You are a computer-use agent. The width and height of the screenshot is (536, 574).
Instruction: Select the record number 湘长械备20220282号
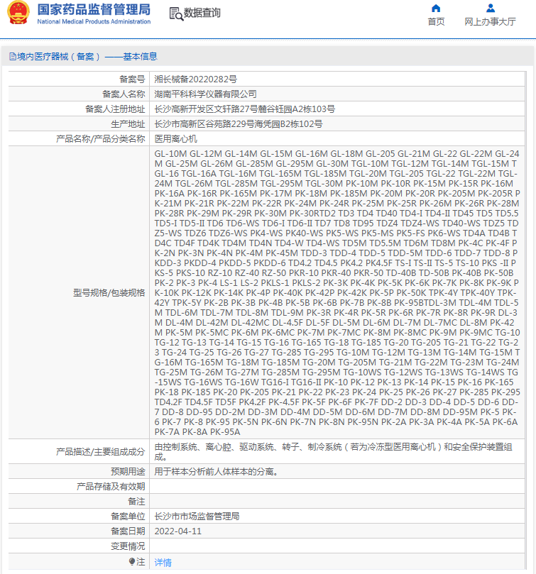pos(196,79)
